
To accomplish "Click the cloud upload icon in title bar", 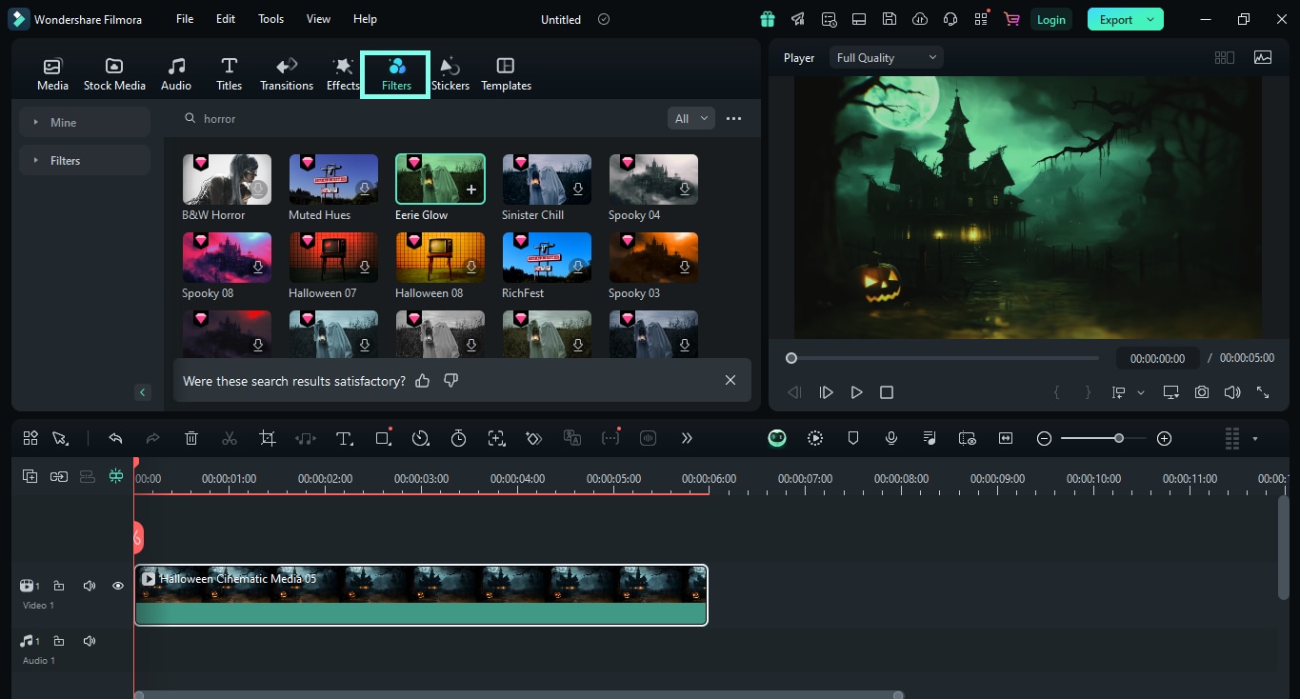I will pyautogui.click(x=919, y=19).
